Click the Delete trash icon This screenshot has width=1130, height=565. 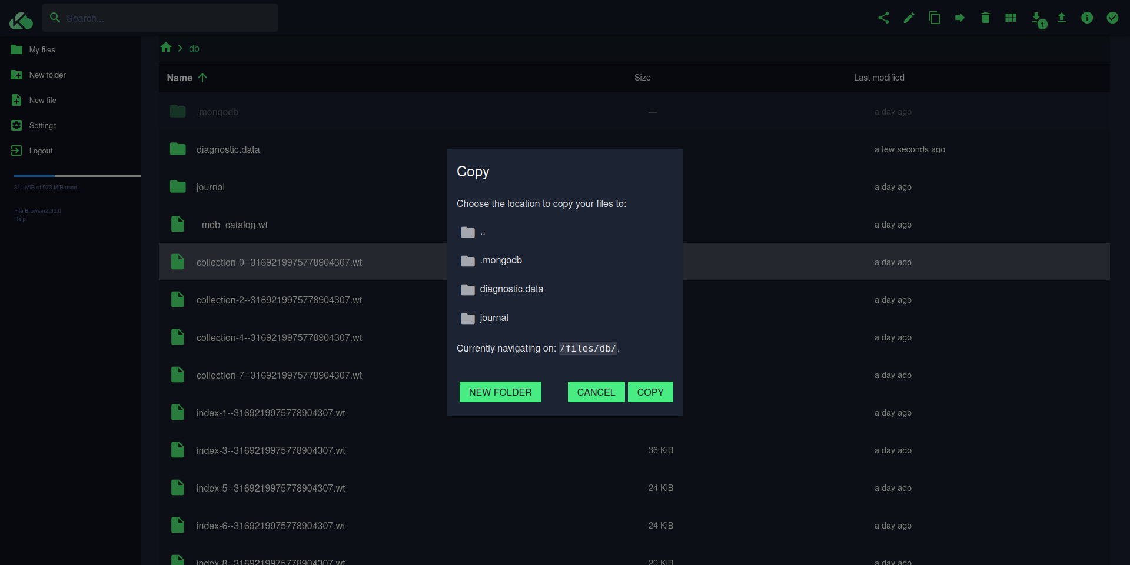point(985,18)
